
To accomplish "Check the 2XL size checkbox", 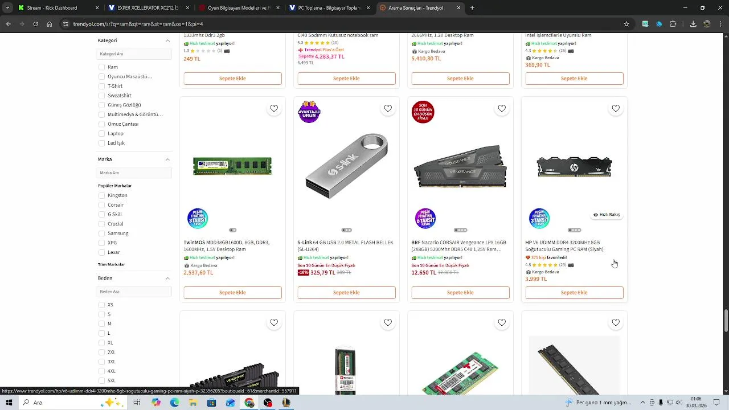I will click(101, 352).
